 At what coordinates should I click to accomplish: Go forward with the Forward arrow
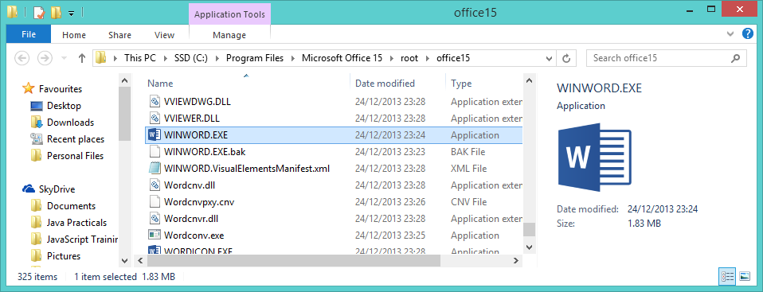pos(45,58)
